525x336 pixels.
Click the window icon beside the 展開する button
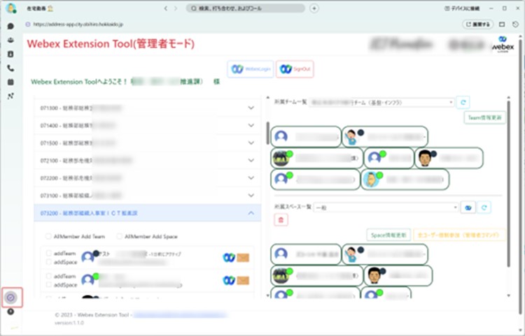coord(502,24)
